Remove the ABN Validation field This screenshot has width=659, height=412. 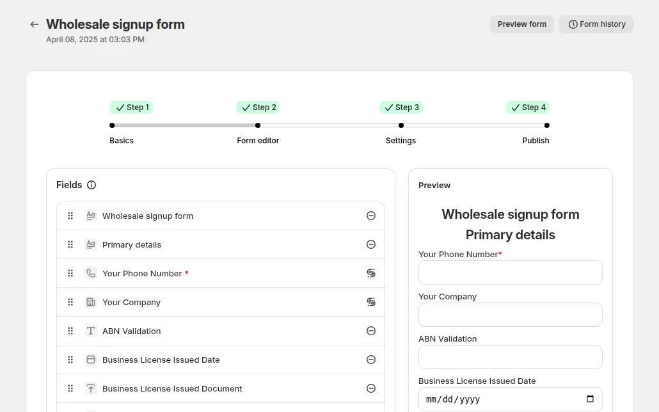[x=370, y=331]
